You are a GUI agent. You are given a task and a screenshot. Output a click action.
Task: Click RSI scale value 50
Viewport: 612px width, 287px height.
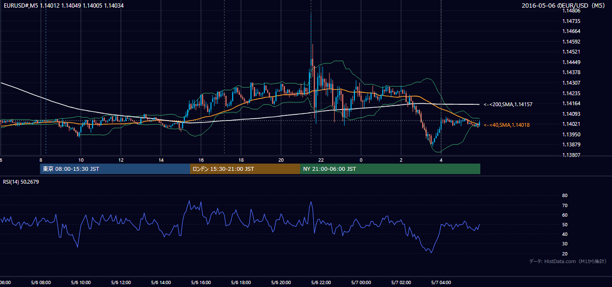click(565, 225)
